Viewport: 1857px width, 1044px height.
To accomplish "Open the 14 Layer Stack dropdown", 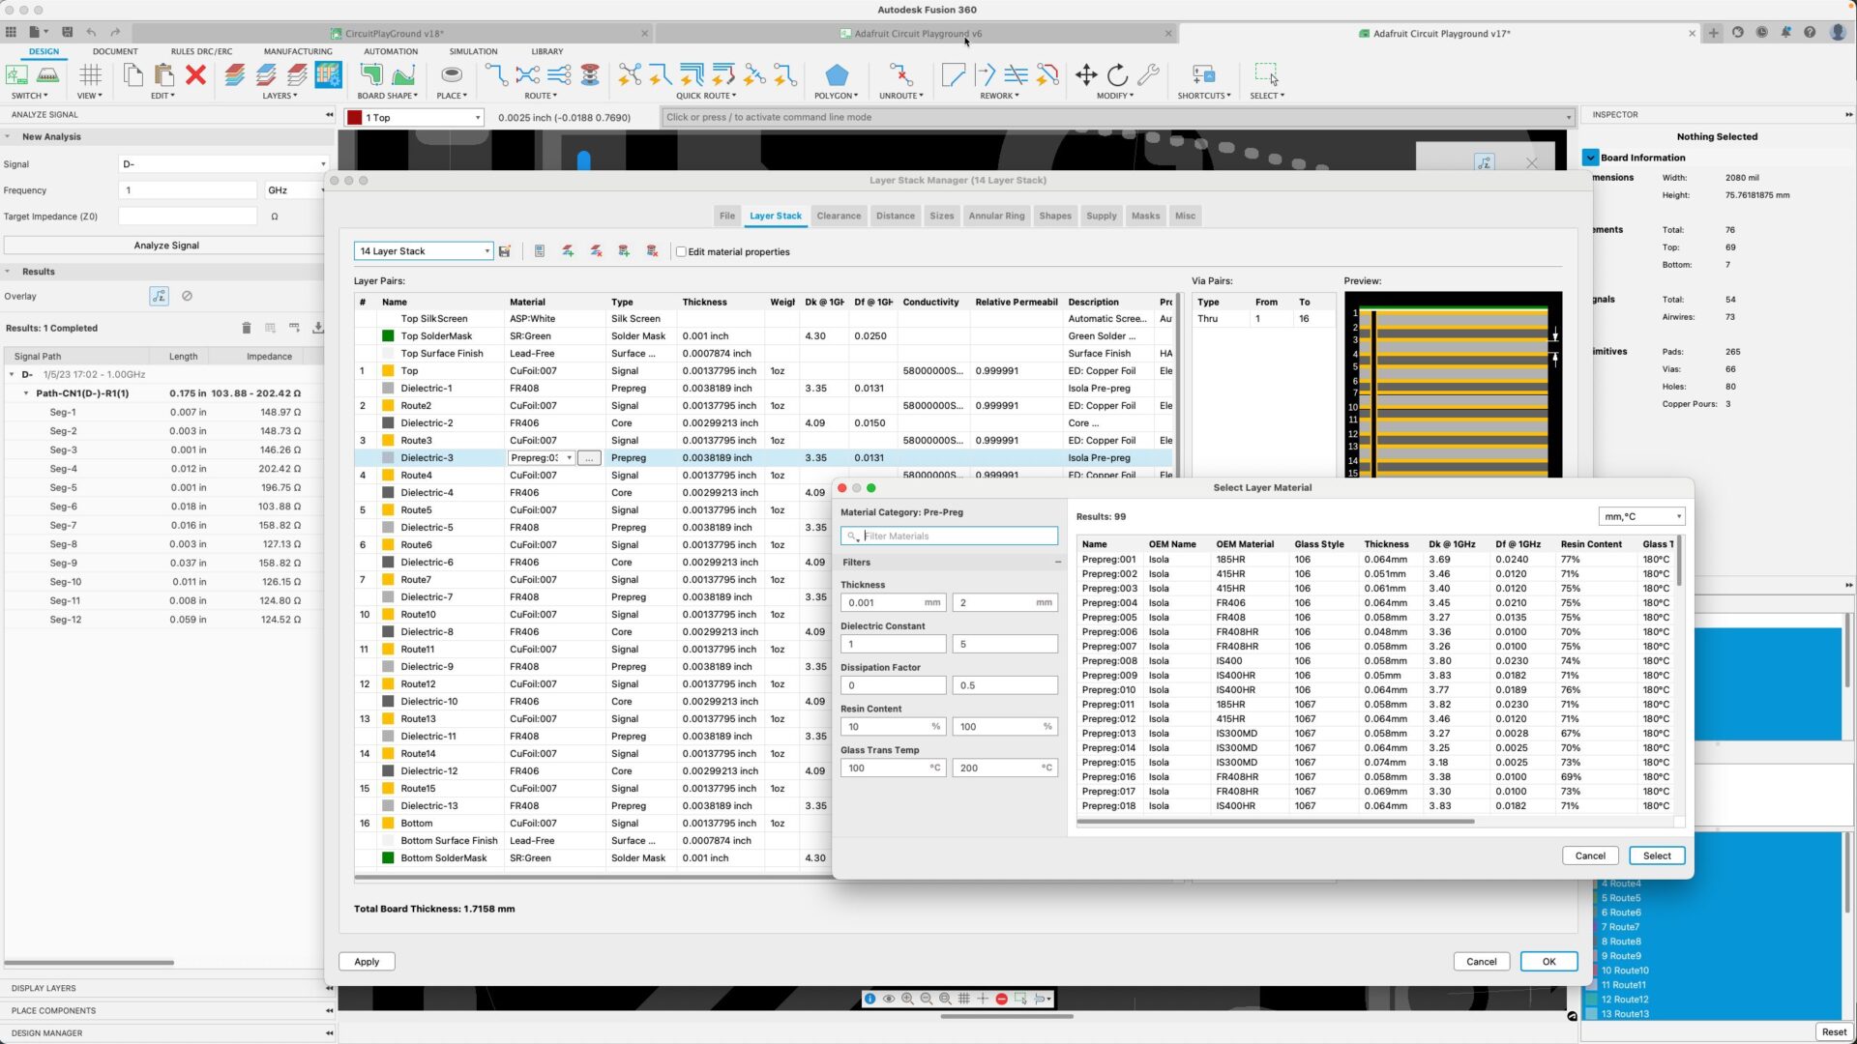I will coord(424,251).
